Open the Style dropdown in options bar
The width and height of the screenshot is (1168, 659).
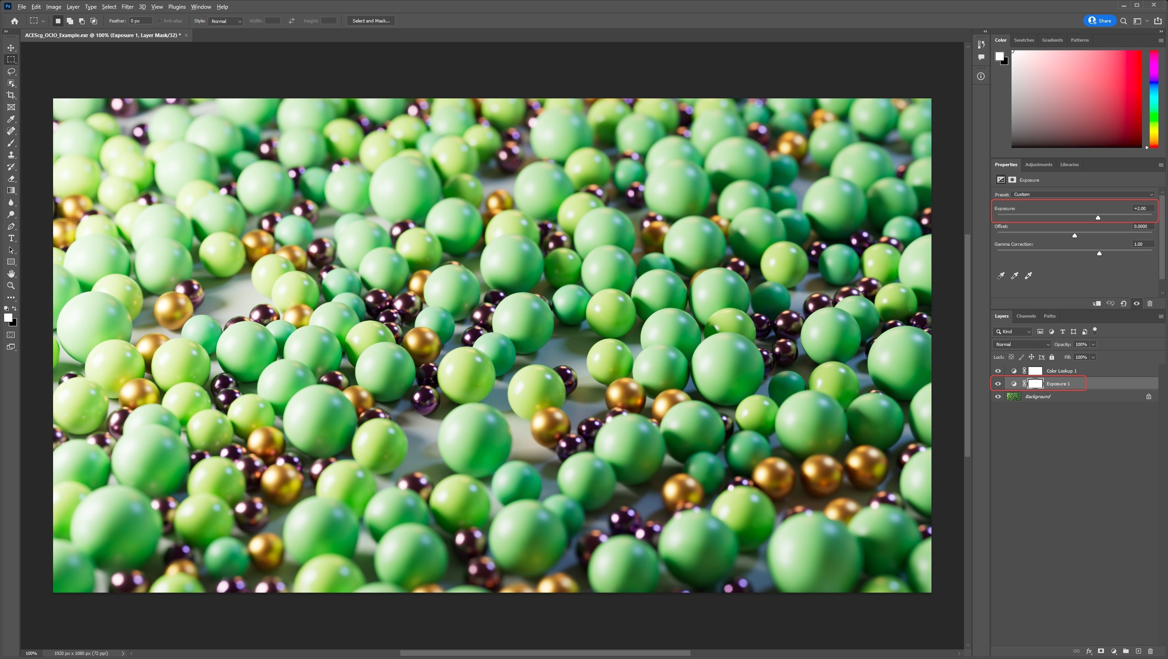click(x=226, y=21)
